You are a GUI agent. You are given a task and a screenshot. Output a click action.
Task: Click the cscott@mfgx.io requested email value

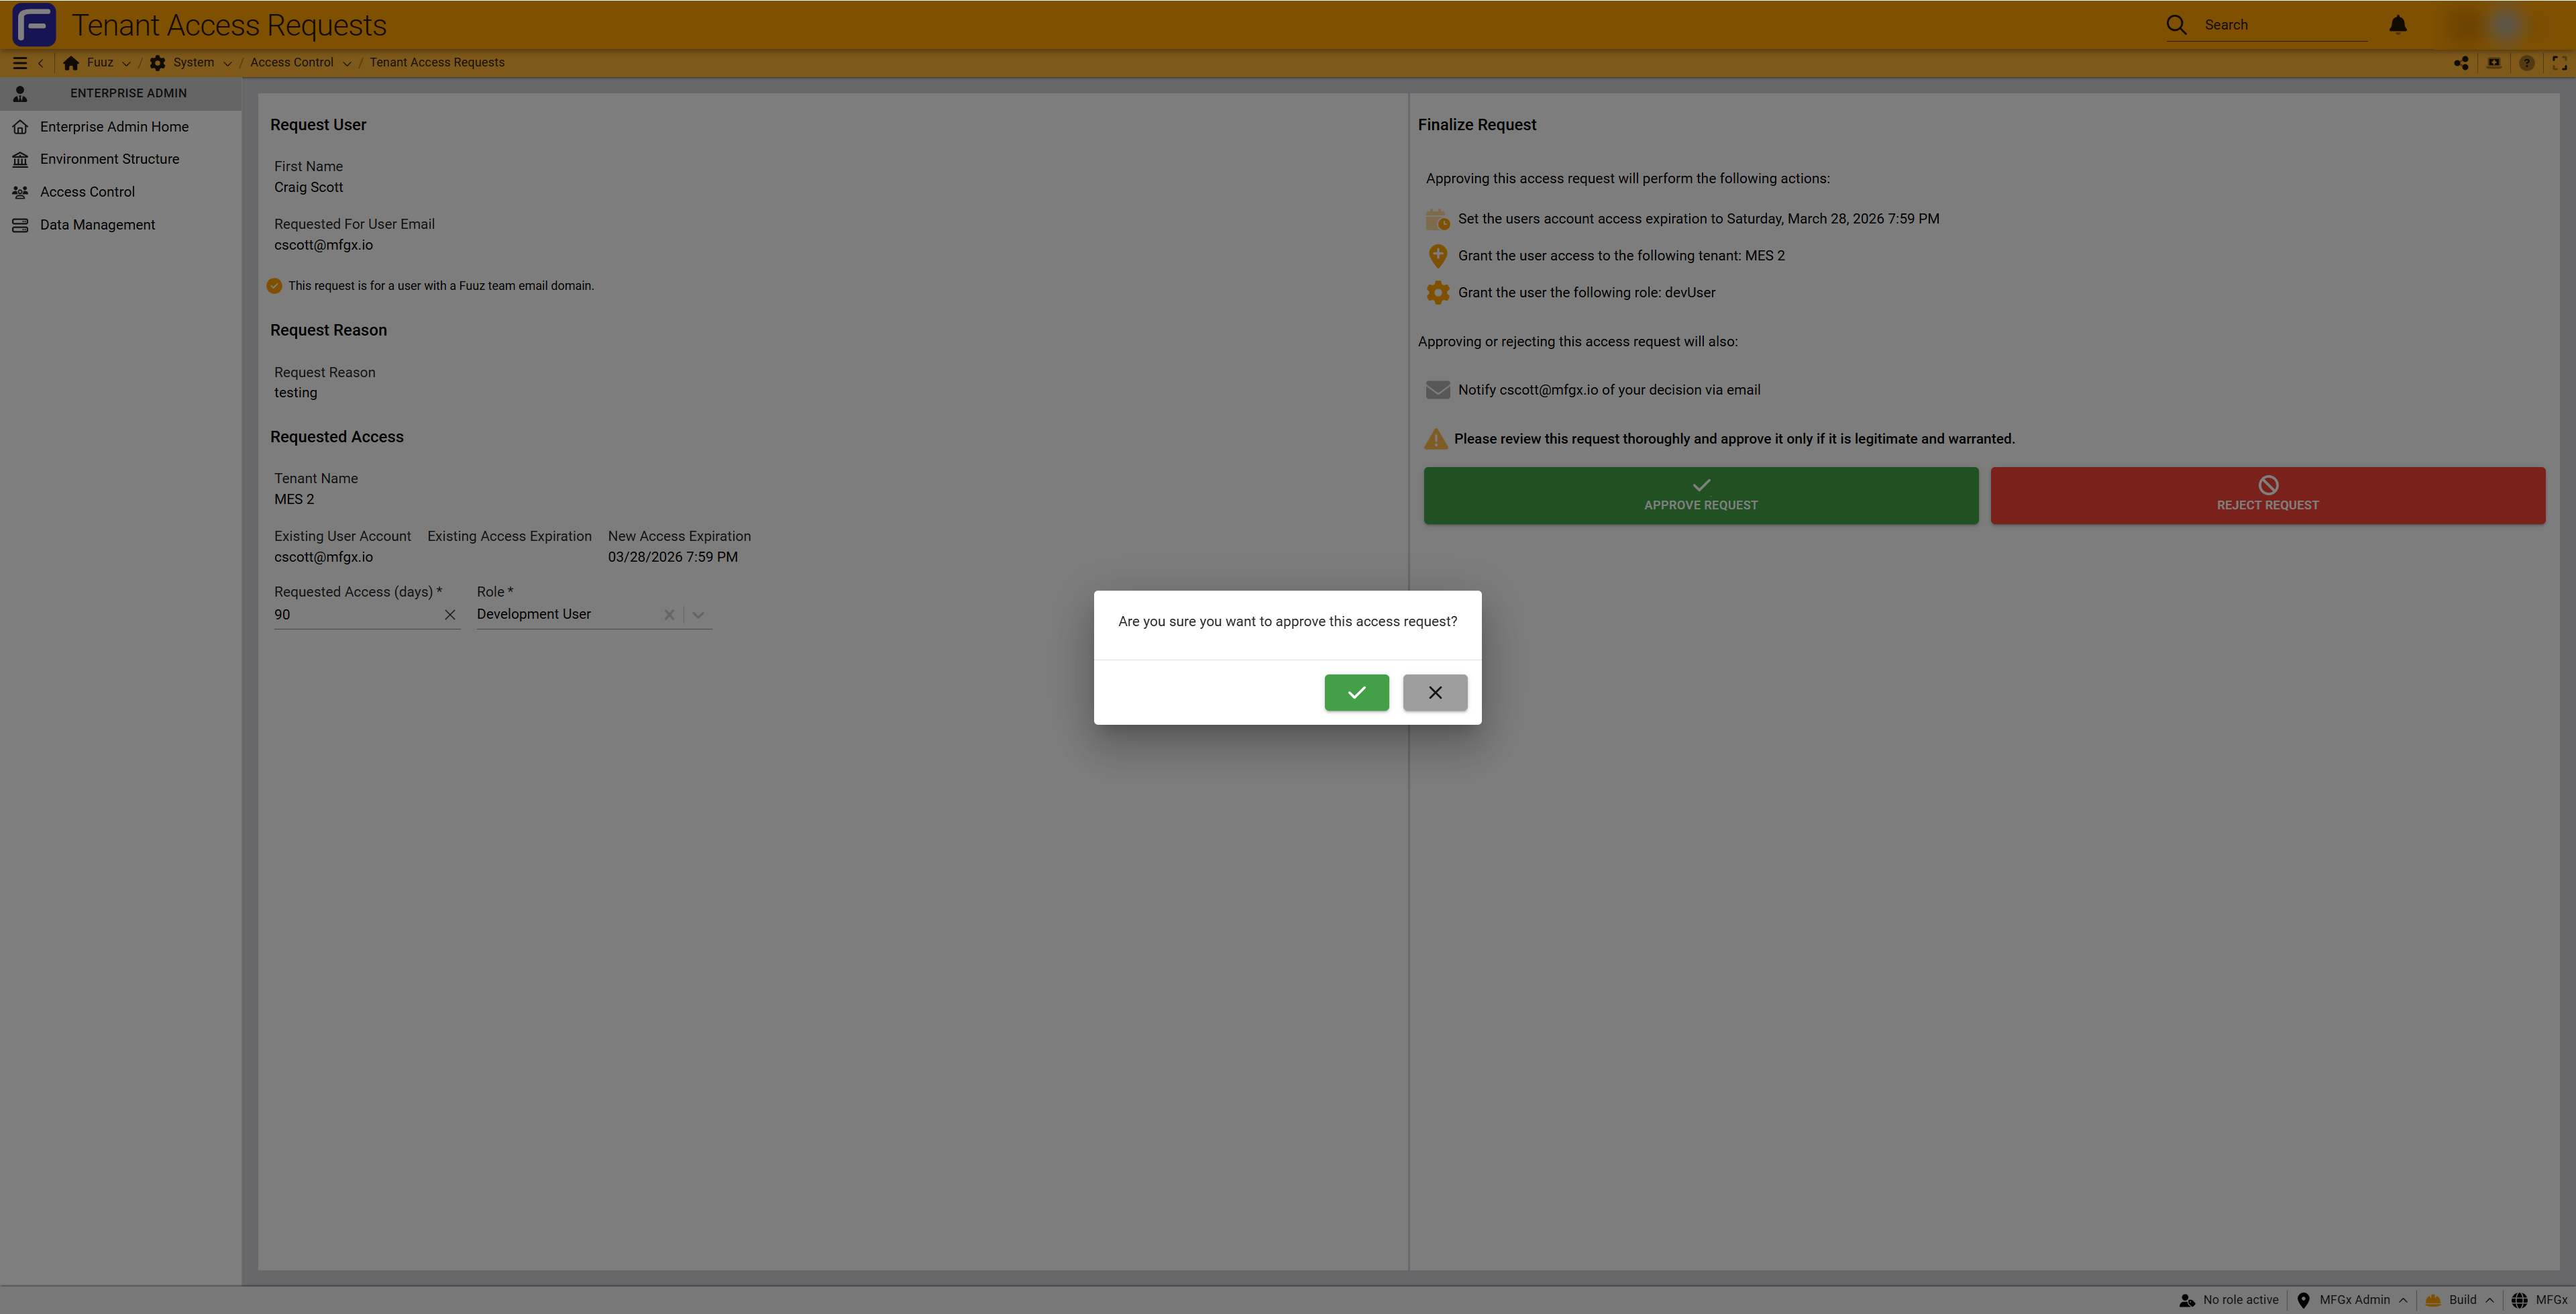coord(323,244)
